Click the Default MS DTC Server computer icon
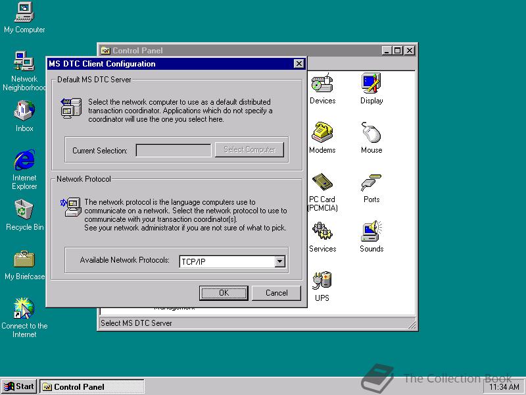 [x=71, y=108]
